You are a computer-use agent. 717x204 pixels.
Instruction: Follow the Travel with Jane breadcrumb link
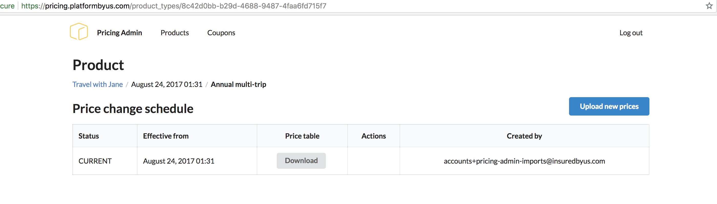(x=98, y=85)
